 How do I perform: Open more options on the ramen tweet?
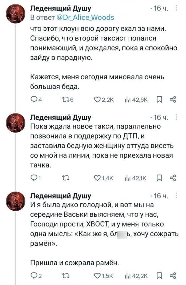177,195
